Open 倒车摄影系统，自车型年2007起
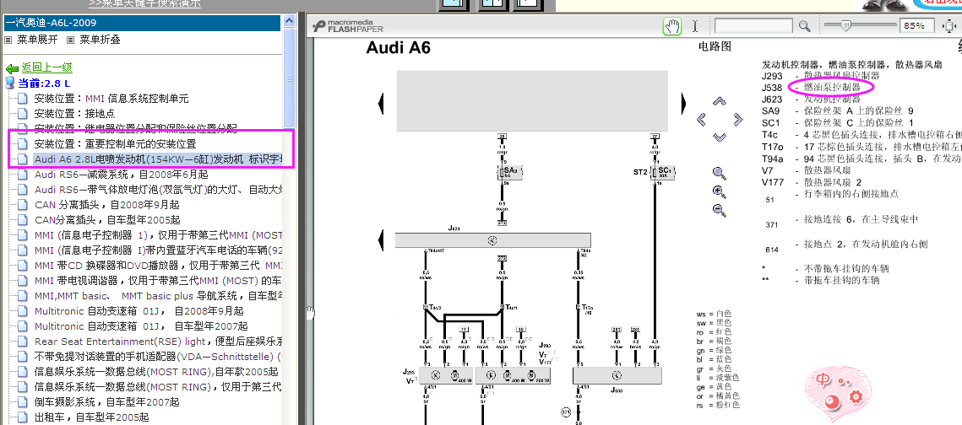The width and height of the screenshot is (962, 425). [106, 402]
